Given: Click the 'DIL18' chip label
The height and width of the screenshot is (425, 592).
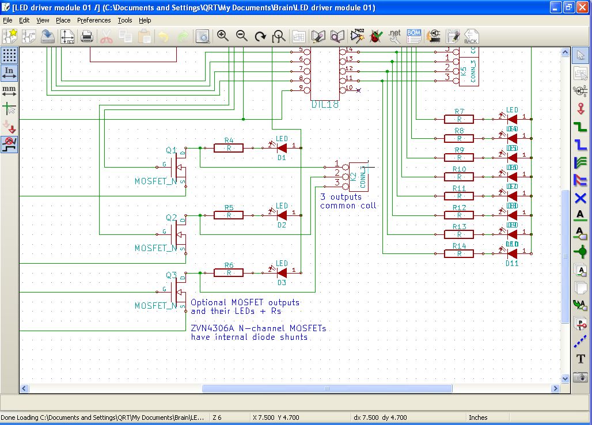Looking at the screenshot, I should pos(325,105).
